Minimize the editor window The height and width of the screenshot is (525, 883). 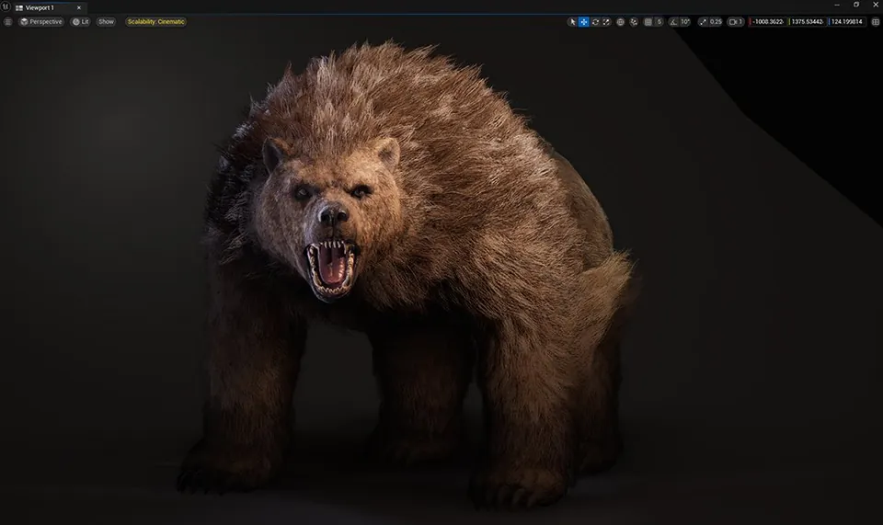pos(837,6)
